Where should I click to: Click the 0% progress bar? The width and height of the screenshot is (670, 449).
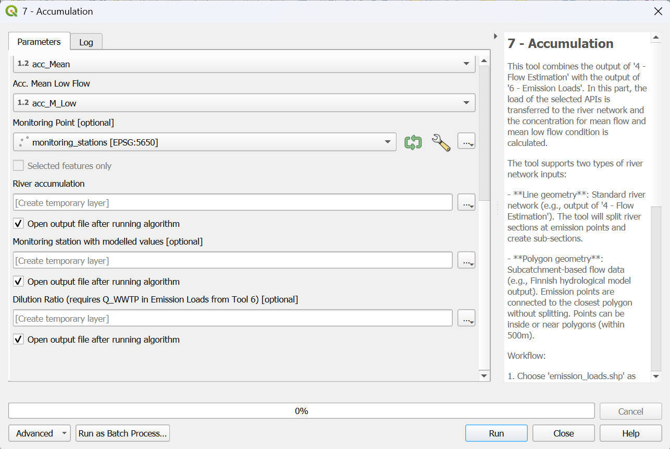(x=301, y=411)
